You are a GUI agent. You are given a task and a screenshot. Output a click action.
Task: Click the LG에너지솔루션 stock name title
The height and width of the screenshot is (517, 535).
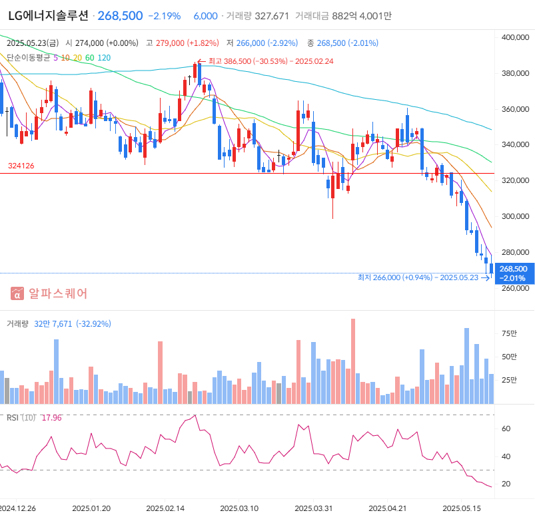[x=48, y=16]
